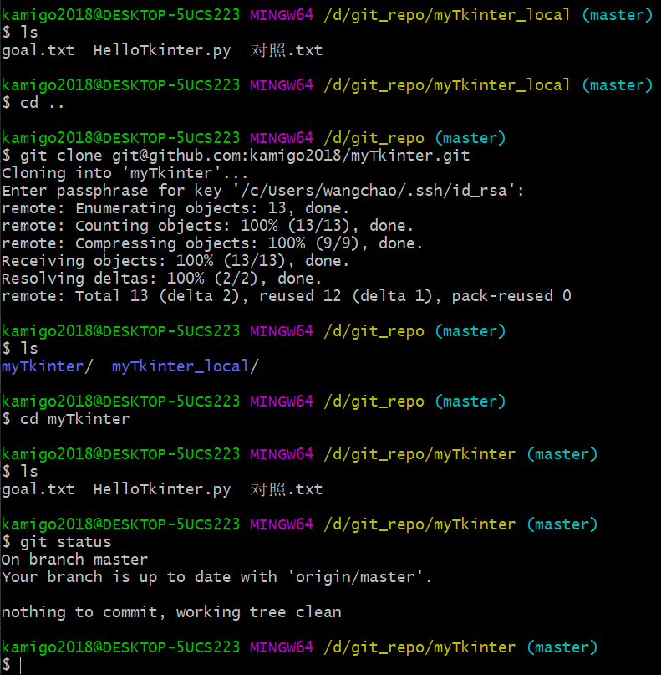Click the 'git status' command line

[x=57, y=542]
